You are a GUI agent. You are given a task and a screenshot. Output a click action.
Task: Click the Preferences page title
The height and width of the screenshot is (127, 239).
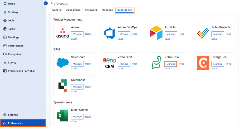pyautogui.click(x=59, y=3)
